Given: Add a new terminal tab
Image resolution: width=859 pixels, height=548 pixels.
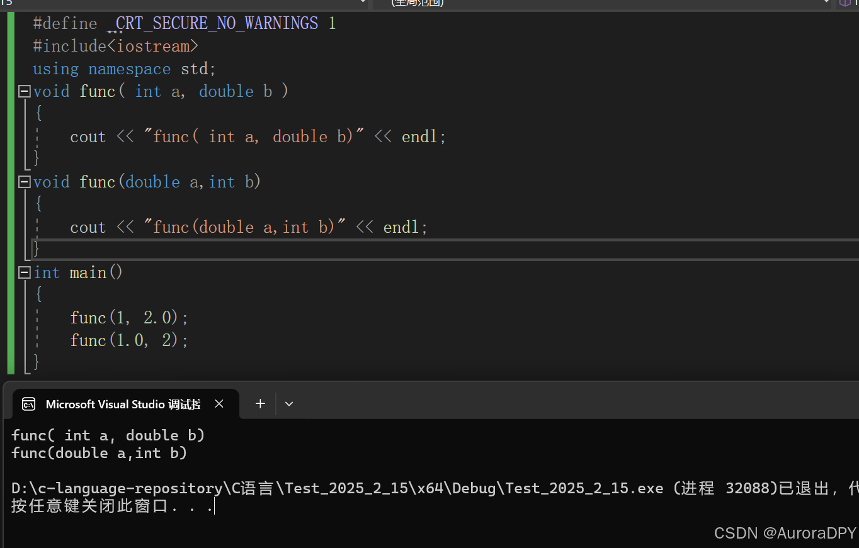Looking at the screenshot, I should (260, 404).
